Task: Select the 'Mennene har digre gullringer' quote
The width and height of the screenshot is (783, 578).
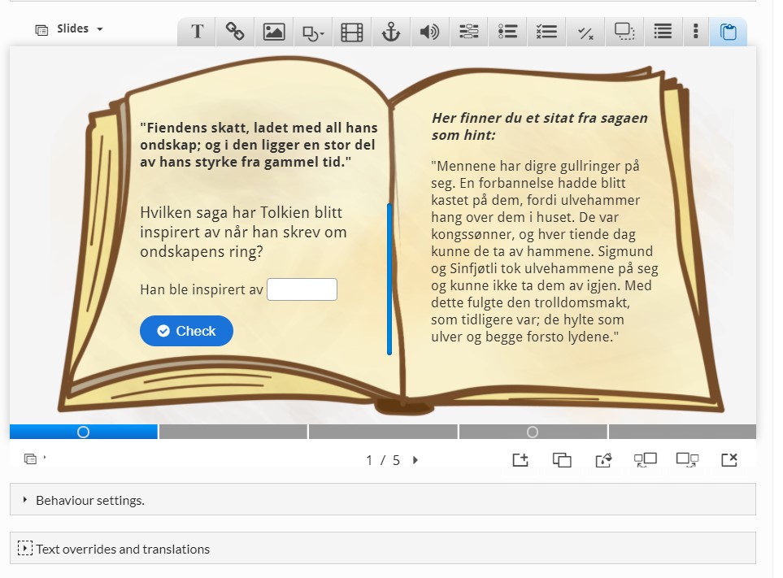Action: click(x=544, y=251)
